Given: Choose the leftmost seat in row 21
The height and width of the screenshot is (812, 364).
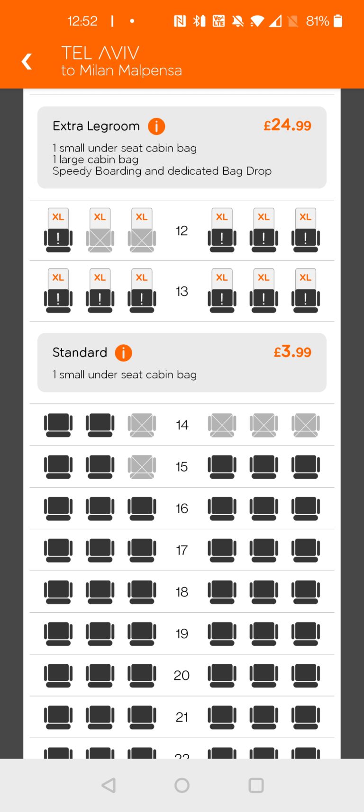Looking at the screenshot, I should (58, 717).
